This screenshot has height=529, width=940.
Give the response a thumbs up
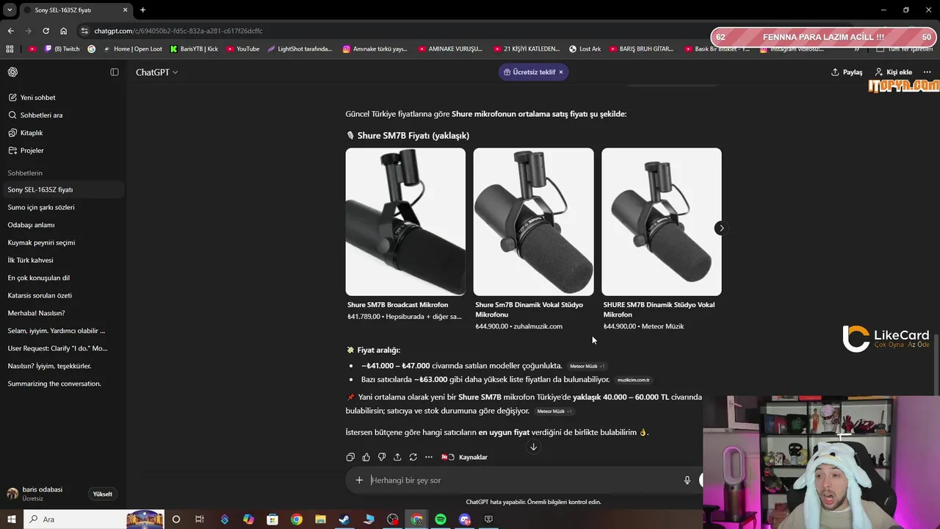[x=366, y=457]
